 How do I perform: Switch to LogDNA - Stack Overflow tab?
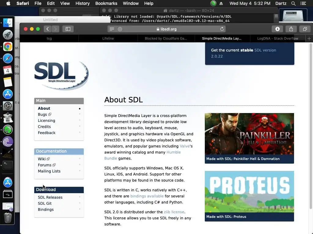278,38
